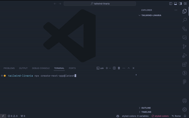
Task: Expand the TIMELINE section
Action: pyautogui.click(x=145, y=112)
